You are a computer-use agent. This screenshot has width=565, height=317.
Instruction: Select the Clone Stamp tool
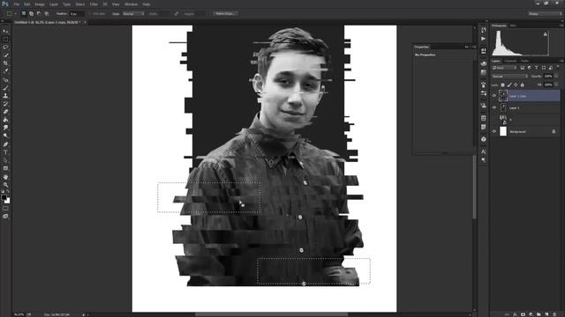(5, 96)
